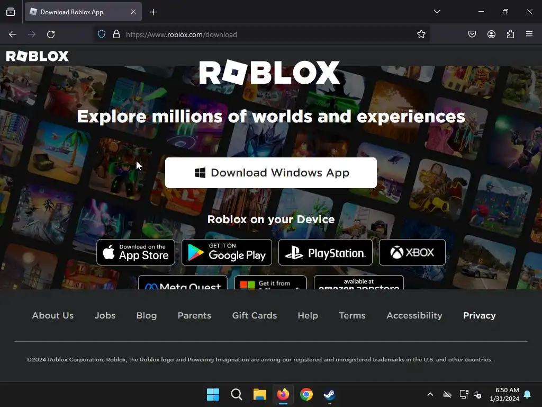Image resolution: width=542 pixels, height=407 pixels.
Task: Go back to previous page
Action: point(13,34)
